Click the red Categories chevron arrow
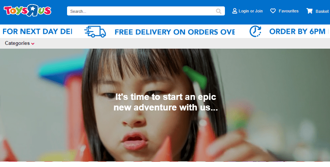 (x=33, y=44)
